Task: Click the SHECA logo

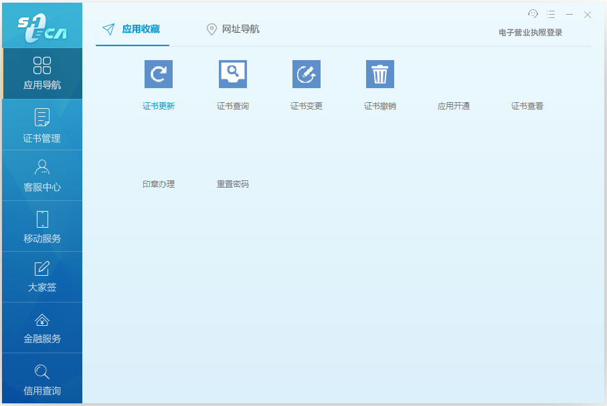Action: 42,28
